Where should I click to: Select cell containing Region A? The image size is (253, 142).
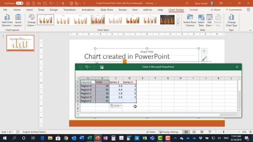[88, 86]
